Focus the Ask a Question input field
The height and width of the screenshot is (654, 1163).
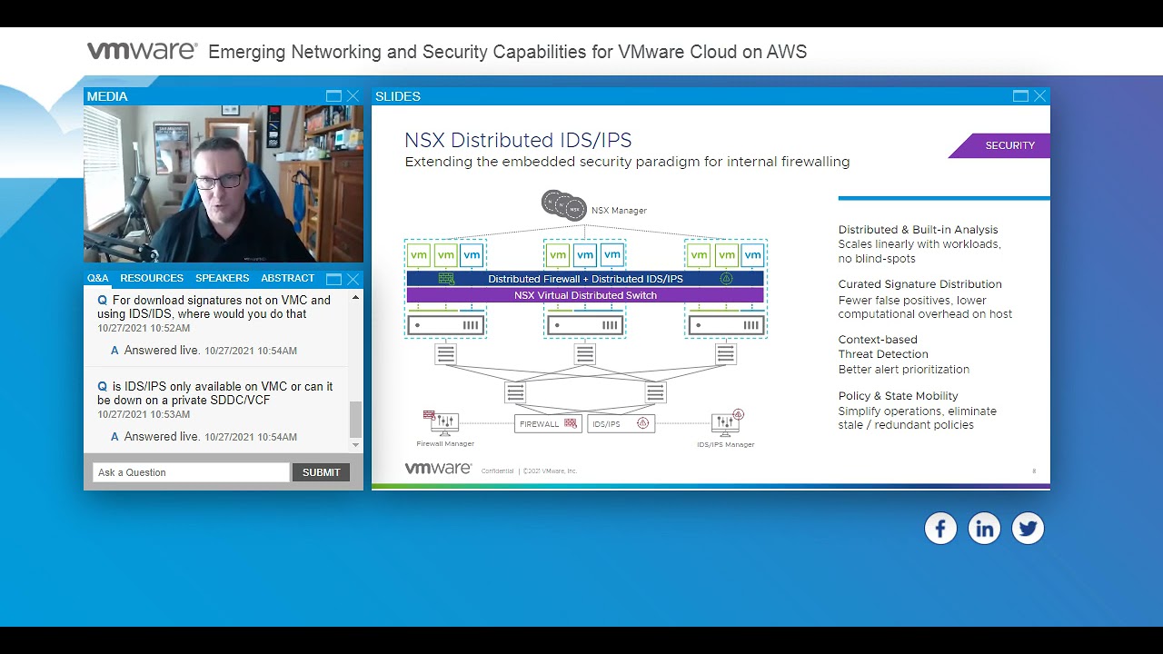point(191,472)
